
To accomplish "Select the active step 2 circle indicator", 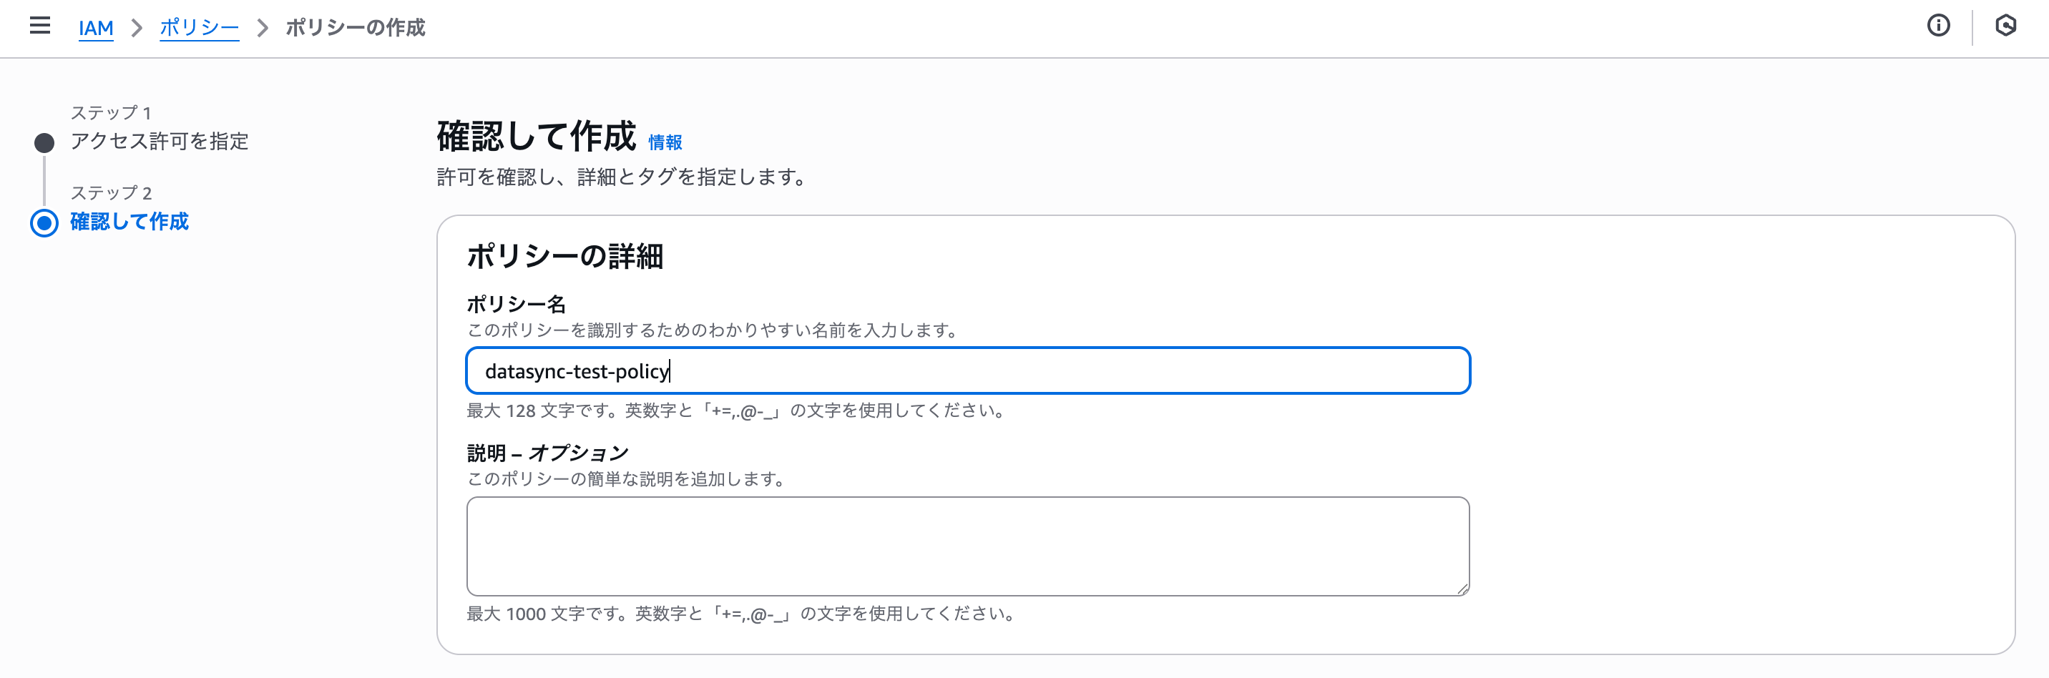I will point(44,223).
